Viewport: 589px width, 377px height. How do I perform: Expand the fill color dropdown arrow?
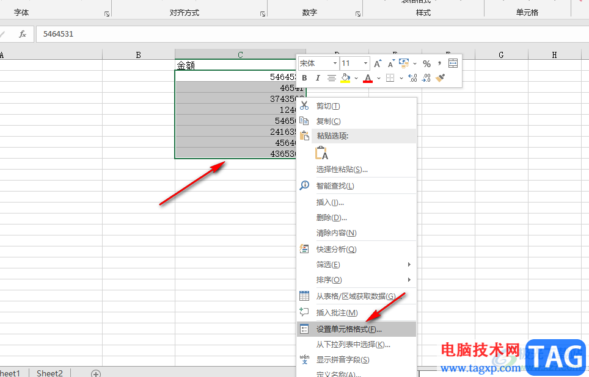point(356,79)
